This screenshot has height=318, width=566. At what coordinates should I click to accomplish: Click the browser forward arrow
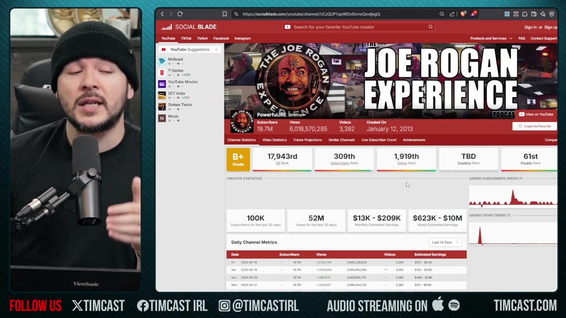coord(171,14)
